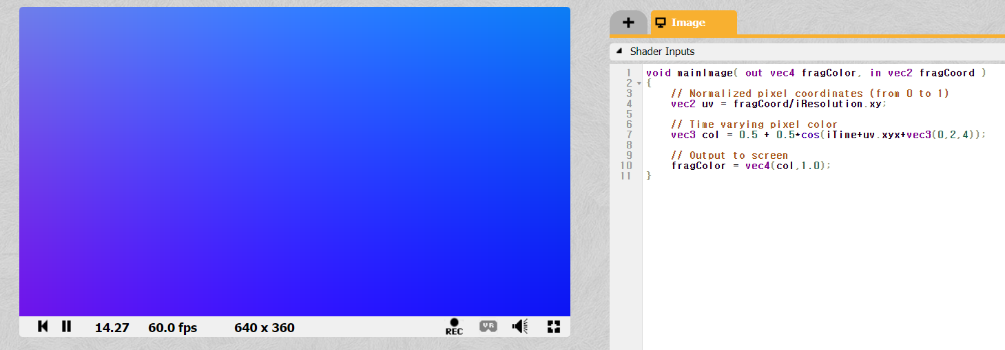1005x350 pixels.
Task: Place cursor on the vec2 uv line
Action: (x=778, y=104)
